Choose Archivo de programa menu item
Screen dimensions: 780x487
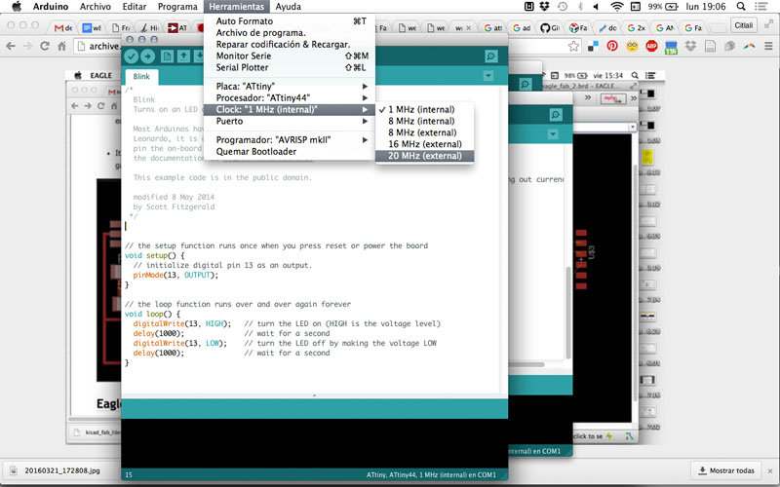(289, 33)
